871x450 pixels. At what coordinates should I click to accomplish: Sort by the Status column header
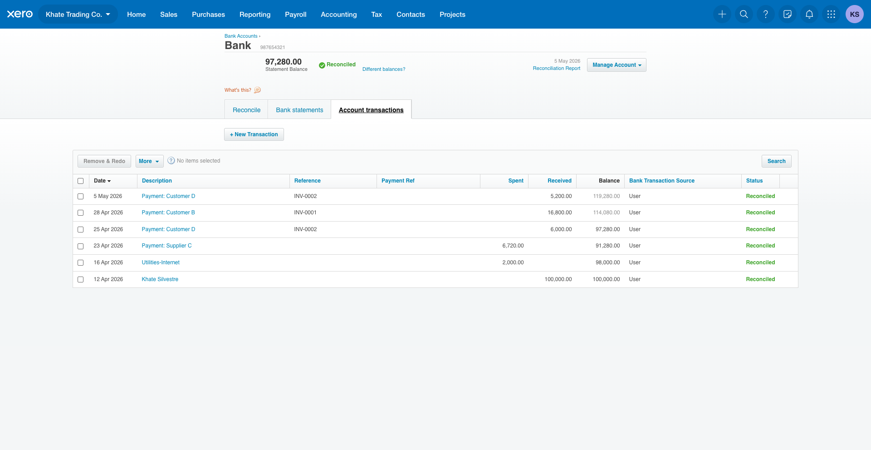754,181
